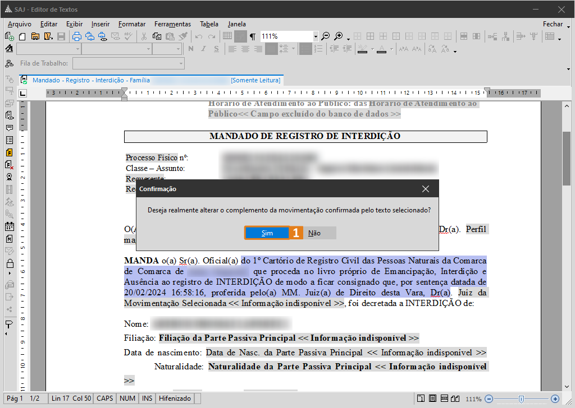Toggle the ruler tab stop type selector
The width and height of the screenshot is (575, 408).
(x=22, y=93)
